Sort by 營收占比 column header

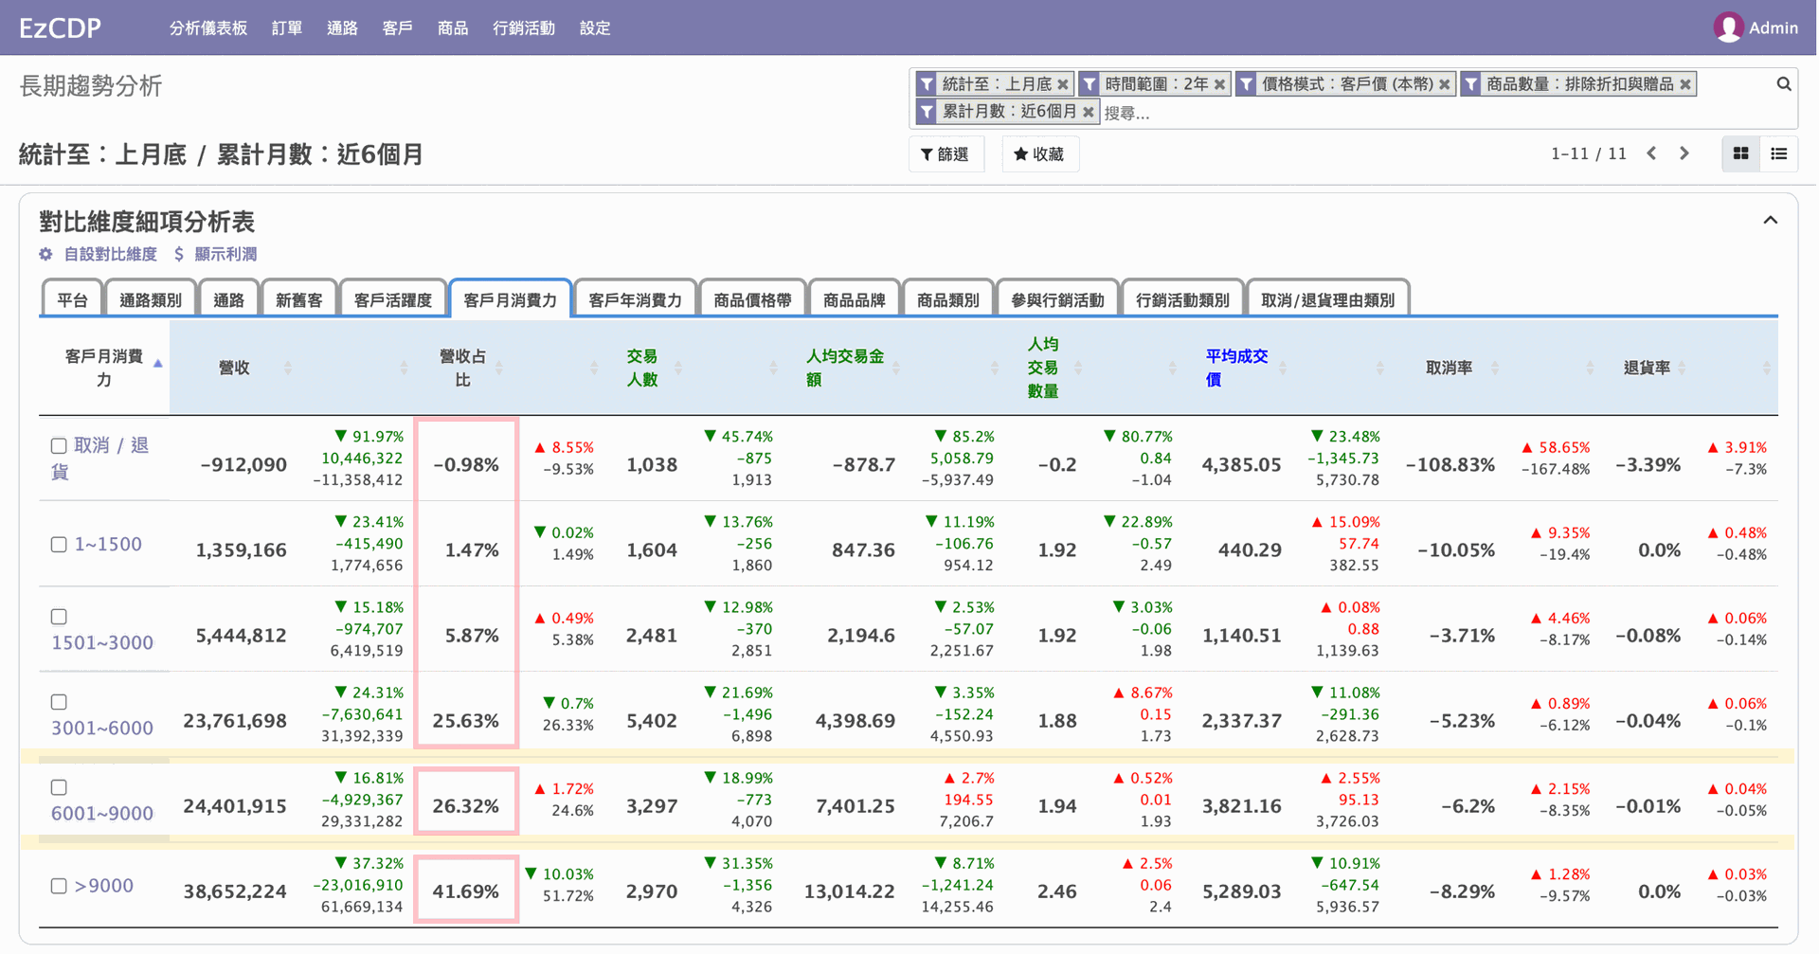(x=462, y=368)
